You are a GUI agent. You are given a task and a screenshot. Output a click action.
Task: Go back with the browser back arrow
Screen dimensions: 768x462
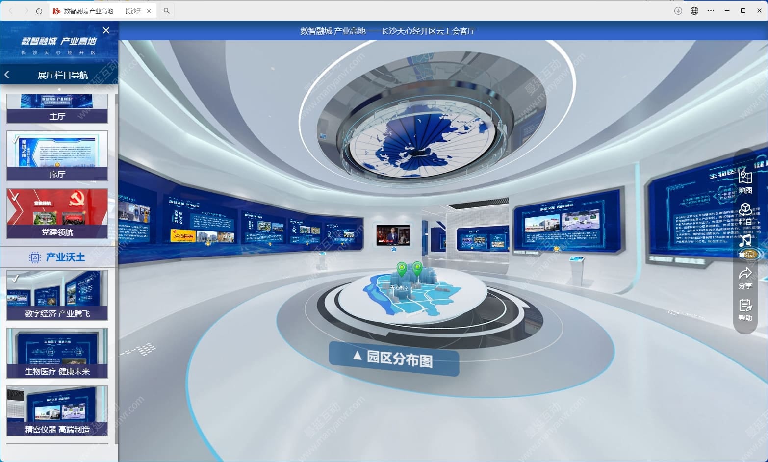coord(11,11)
